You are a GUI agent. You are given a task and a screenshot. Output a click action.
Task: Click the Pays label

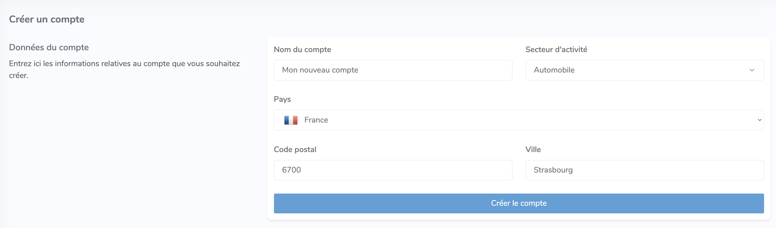click(282, 99)
